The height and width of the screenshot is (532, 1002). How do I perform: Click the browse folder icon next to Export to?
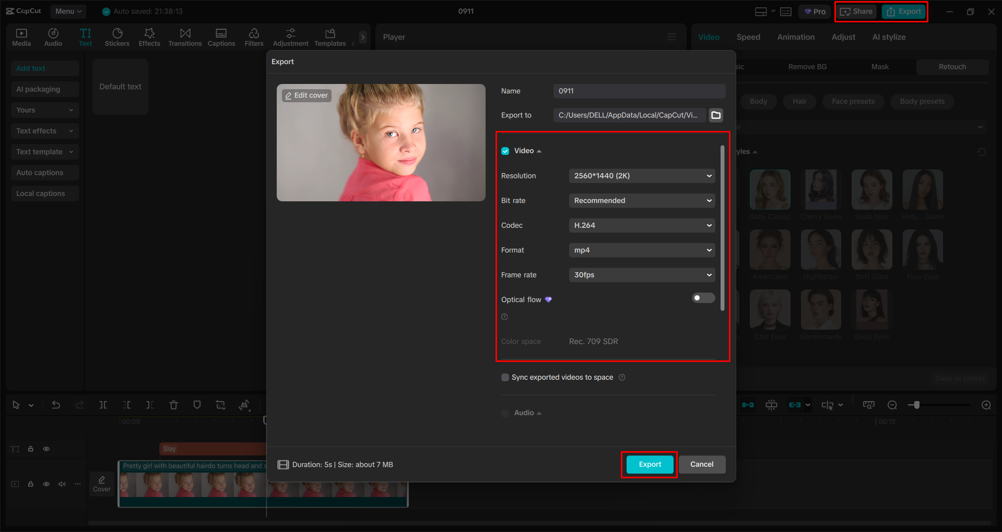[715, 115]
